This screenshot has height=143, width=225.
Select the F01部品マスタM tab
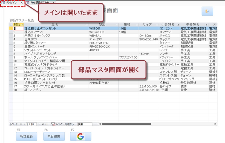click(x=38, y=2)
